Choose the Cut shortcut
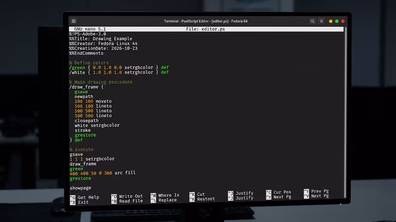The height and width of the screenshot is (222, 396). 197,194
